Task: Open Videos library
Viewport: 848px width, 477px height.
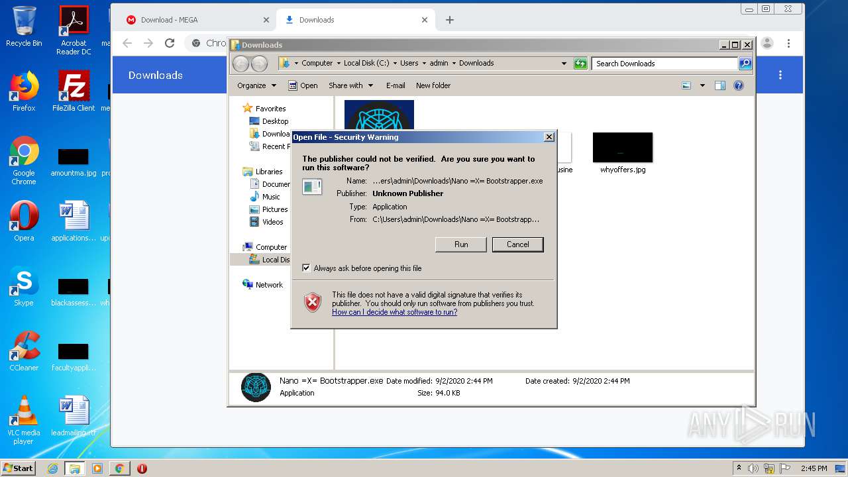Action: (x=266, y=222)
